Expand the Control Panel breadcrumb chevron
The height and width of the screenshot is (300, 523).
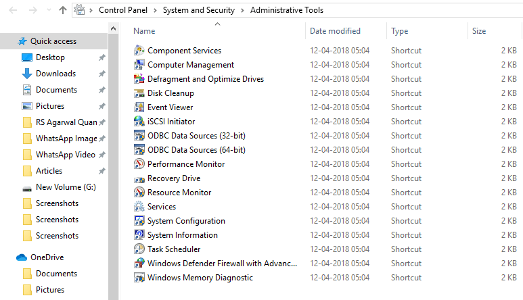(x=157, y=10)
